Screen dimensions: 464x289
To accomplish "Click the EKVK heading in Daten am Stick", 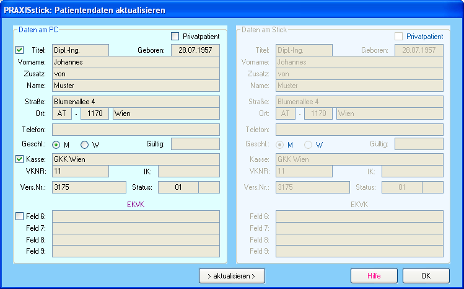I will [x=359, y=205].
